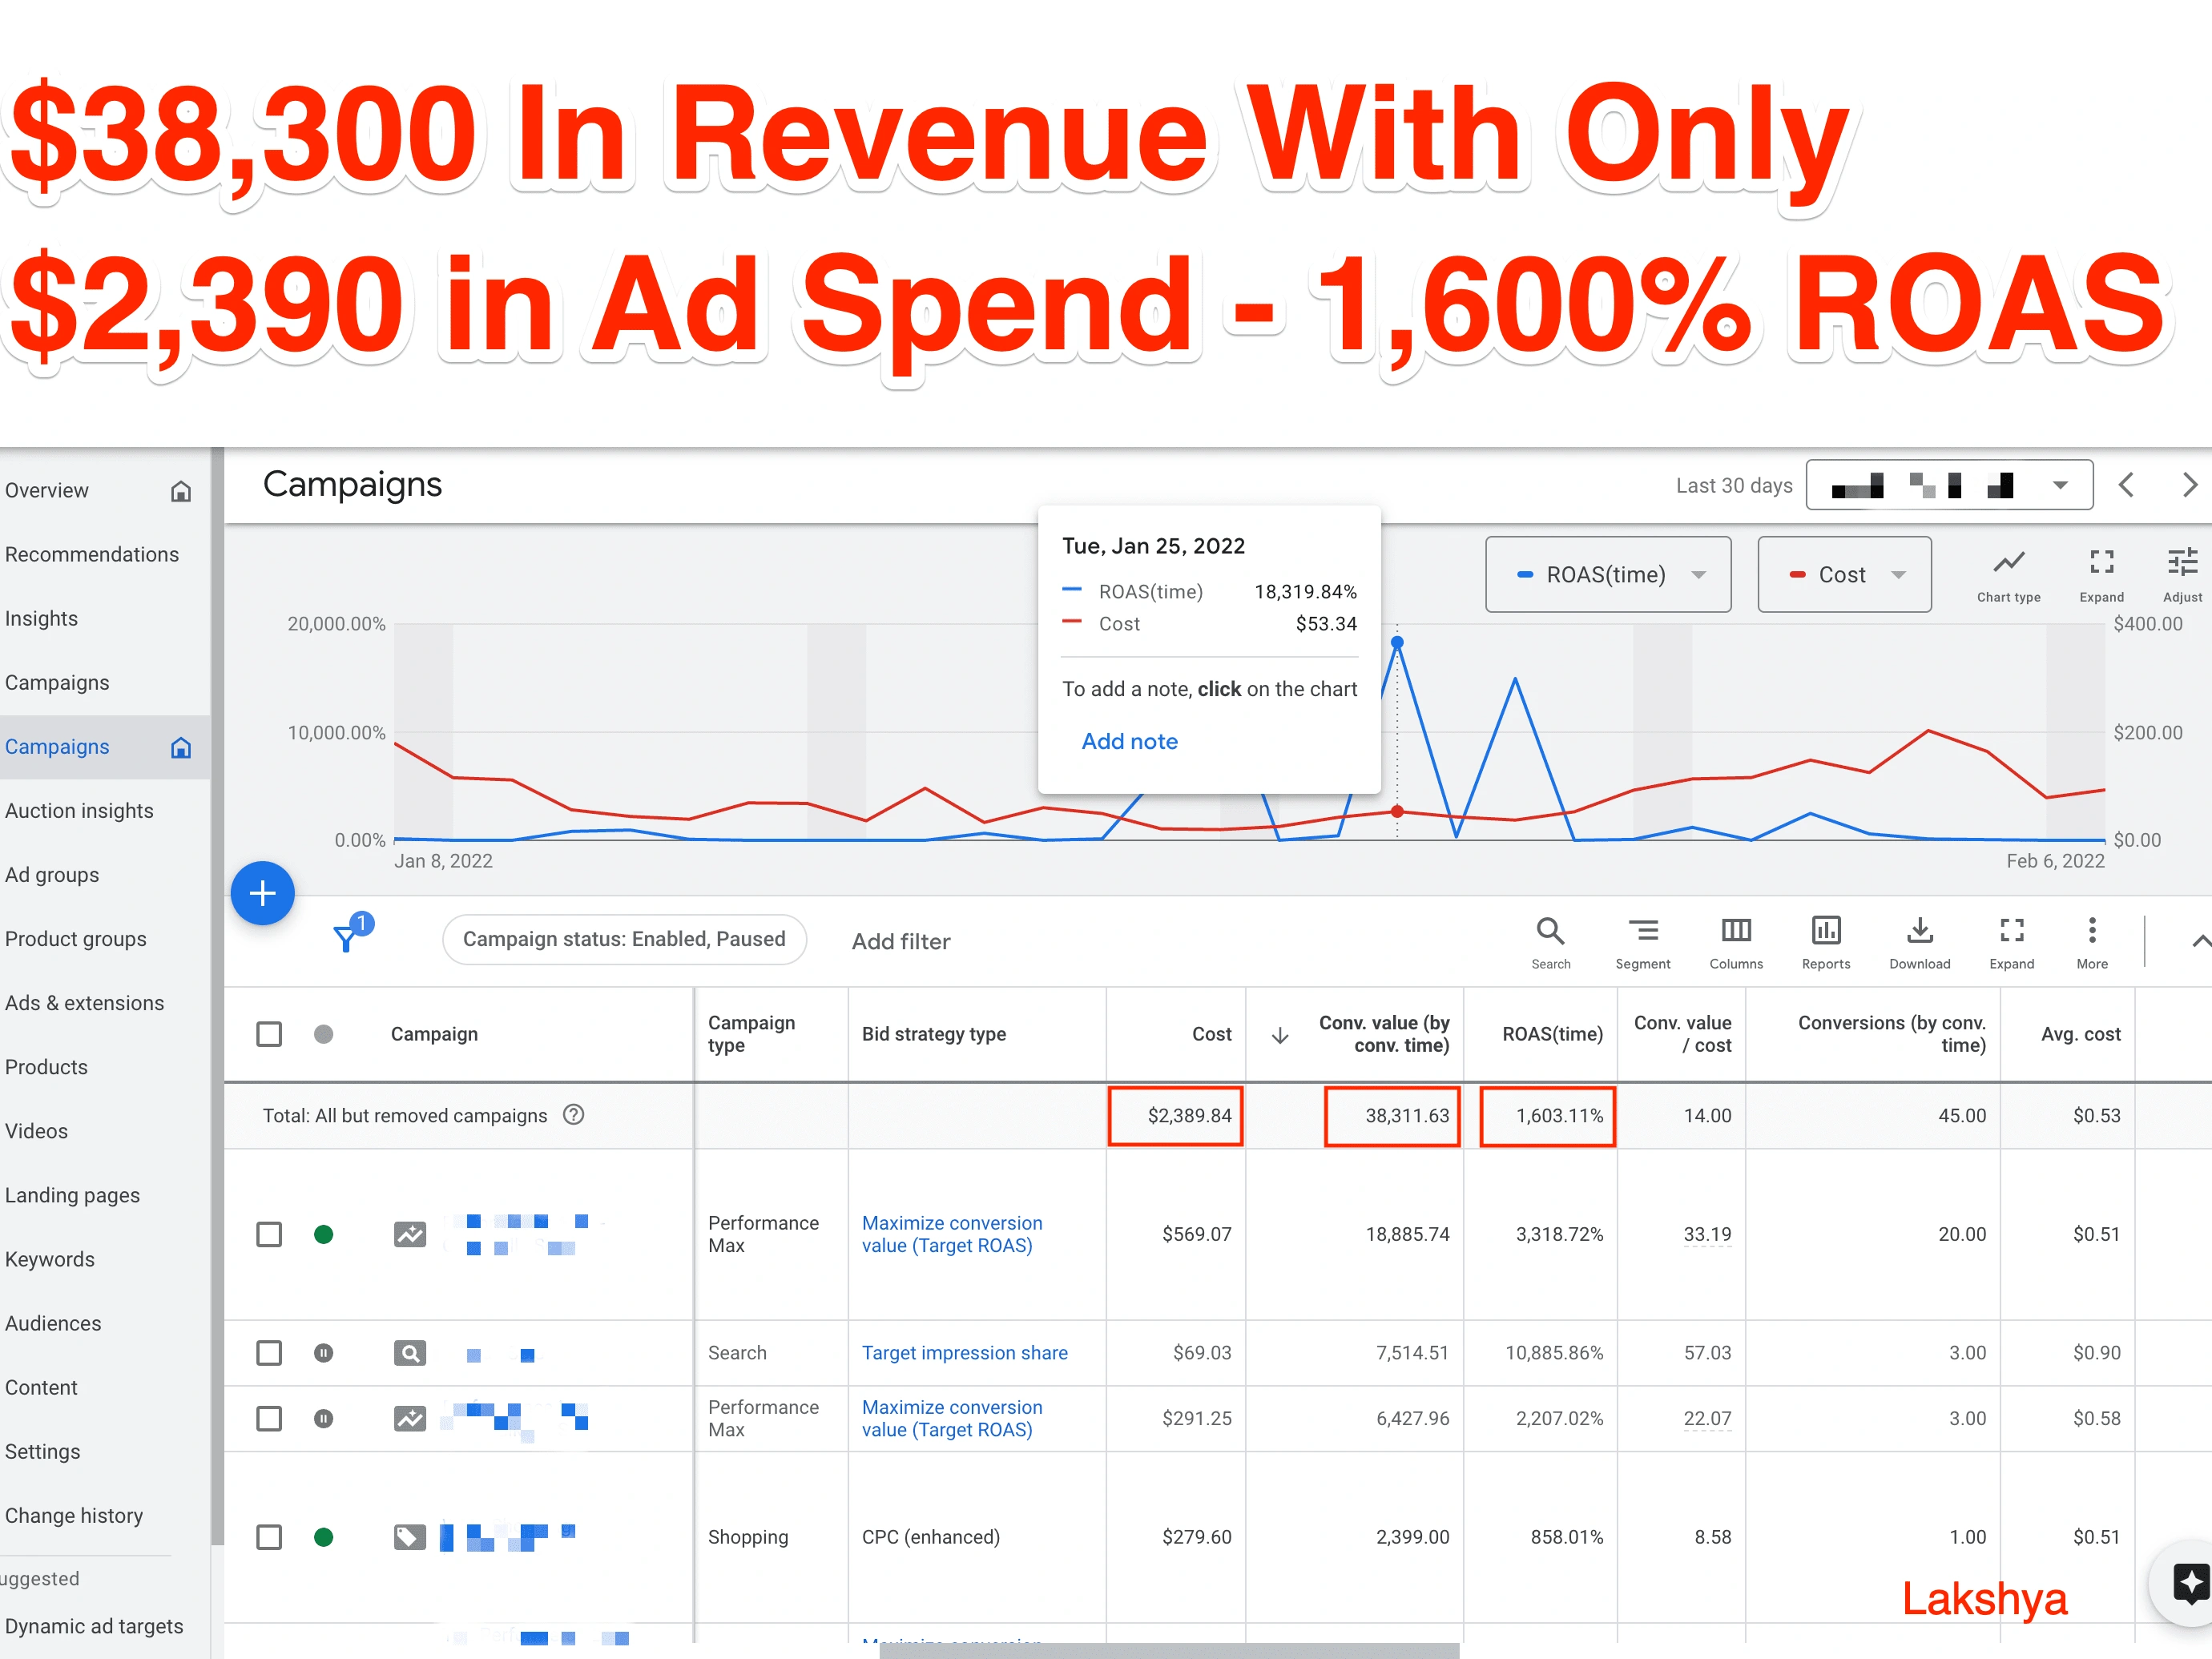Open Ad groups in sidebar
This screenshot has height=1659, width=2212.
click(52, 875)
